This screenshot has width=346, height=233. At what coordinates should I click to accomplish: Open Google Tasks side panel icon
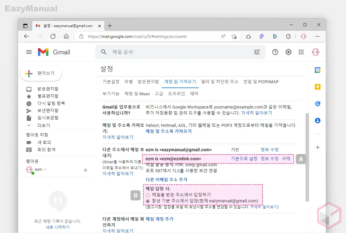[x=317, y=104]
